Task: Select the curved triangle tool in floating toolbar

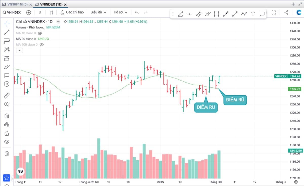Action: (180, 14)
